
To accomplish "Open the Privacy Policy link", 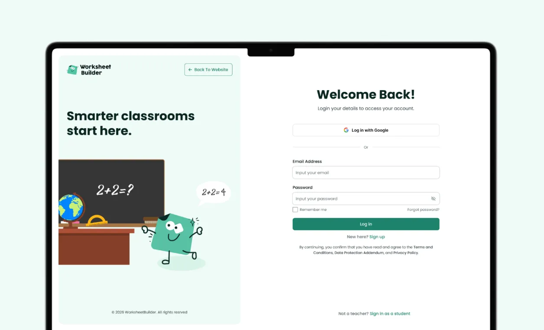I will point(406,252).
